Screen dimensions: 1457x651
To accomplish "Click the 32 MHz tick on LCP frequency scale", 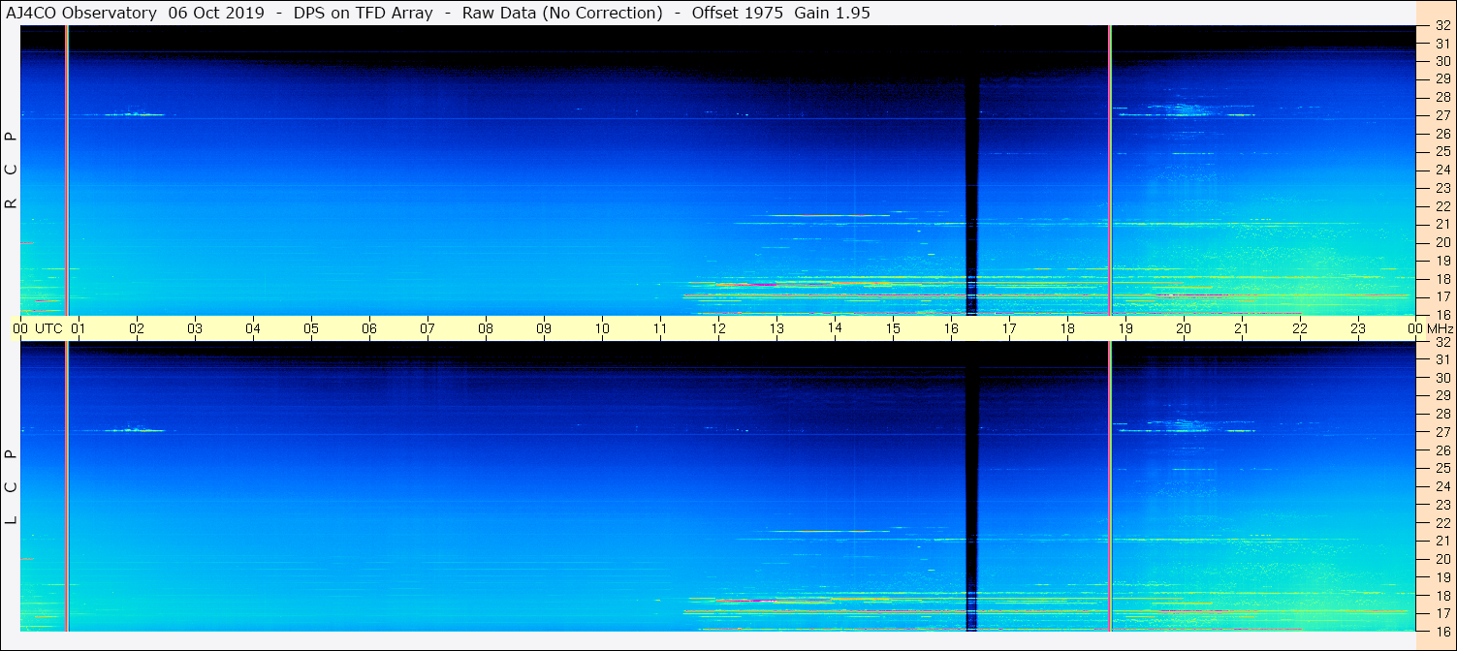I will (x=1441, y=342).
